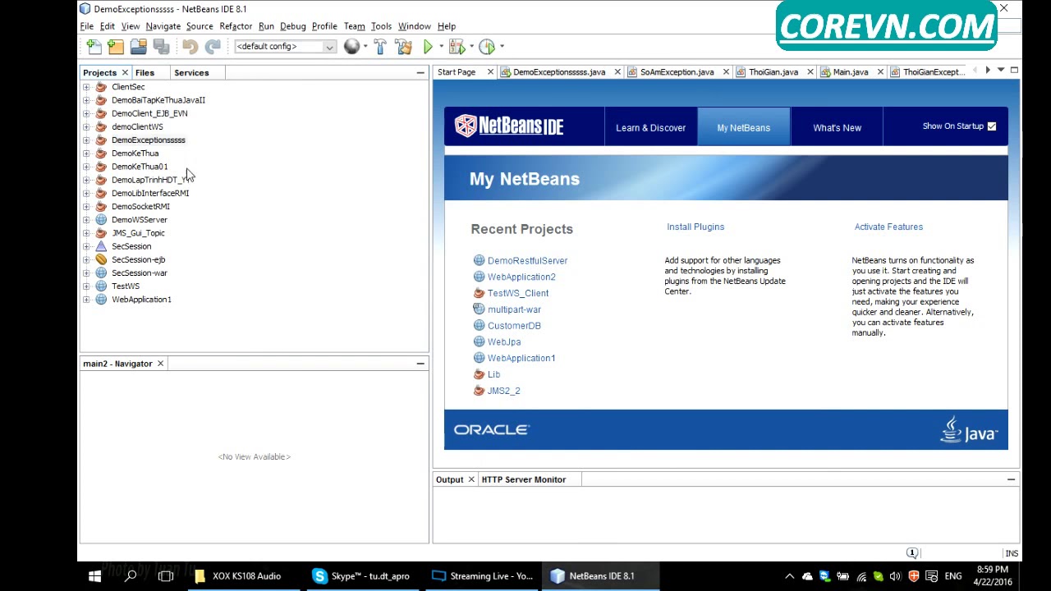Select JMS_Gui_Topic in project tree

point(138,233)
